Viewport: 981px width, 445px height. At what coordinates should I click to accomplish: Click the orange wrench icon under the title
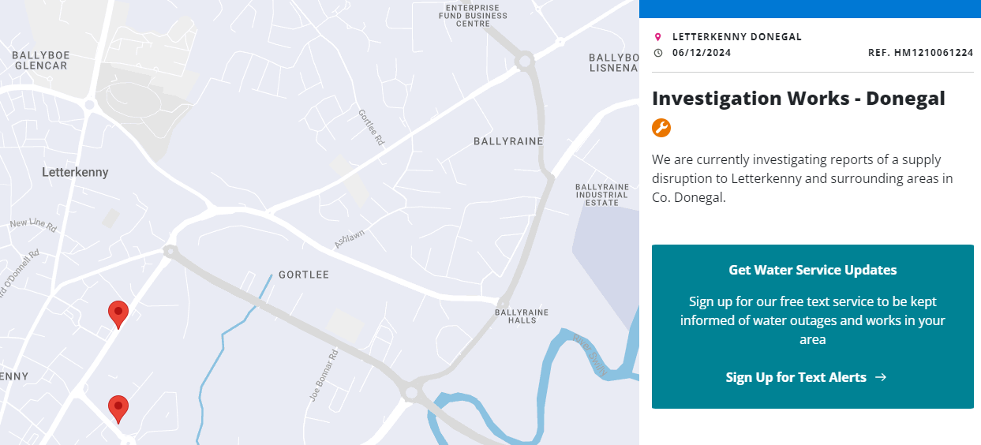(x=661, y=128)
